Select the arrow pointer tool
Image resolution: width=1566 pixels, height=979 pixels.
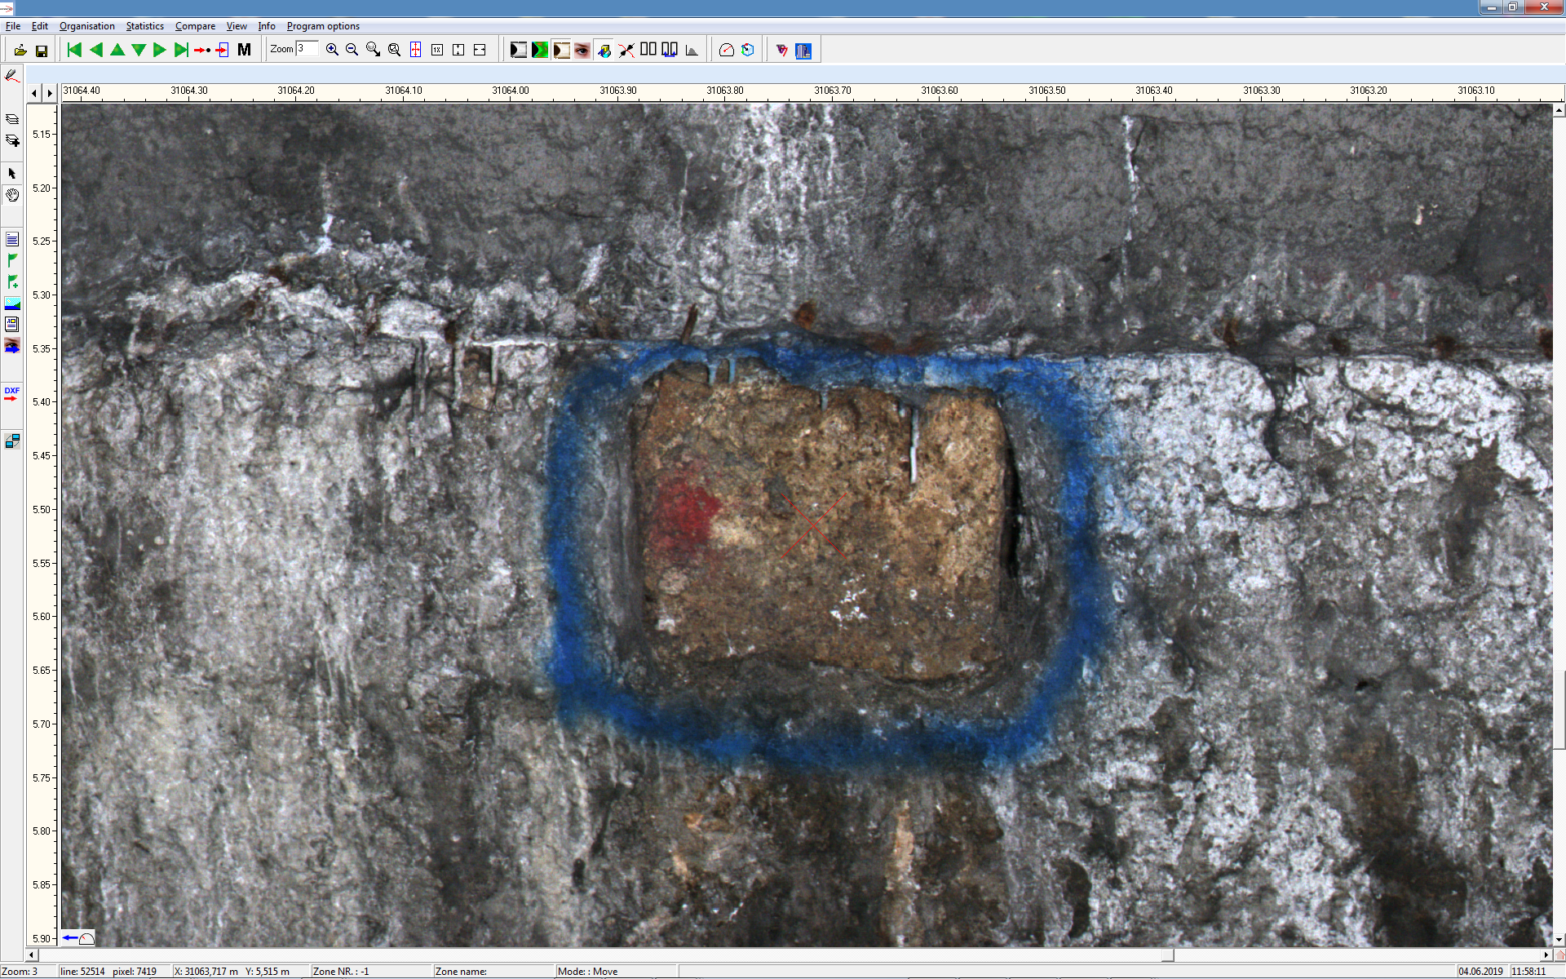(12, 174)
